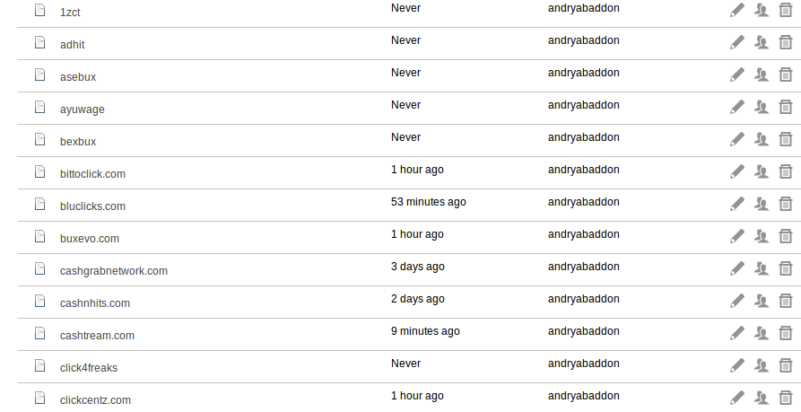Edit the ayuwage entry via the pencil icon
This screenshot has height=412, width=801.
pos(736,106)
